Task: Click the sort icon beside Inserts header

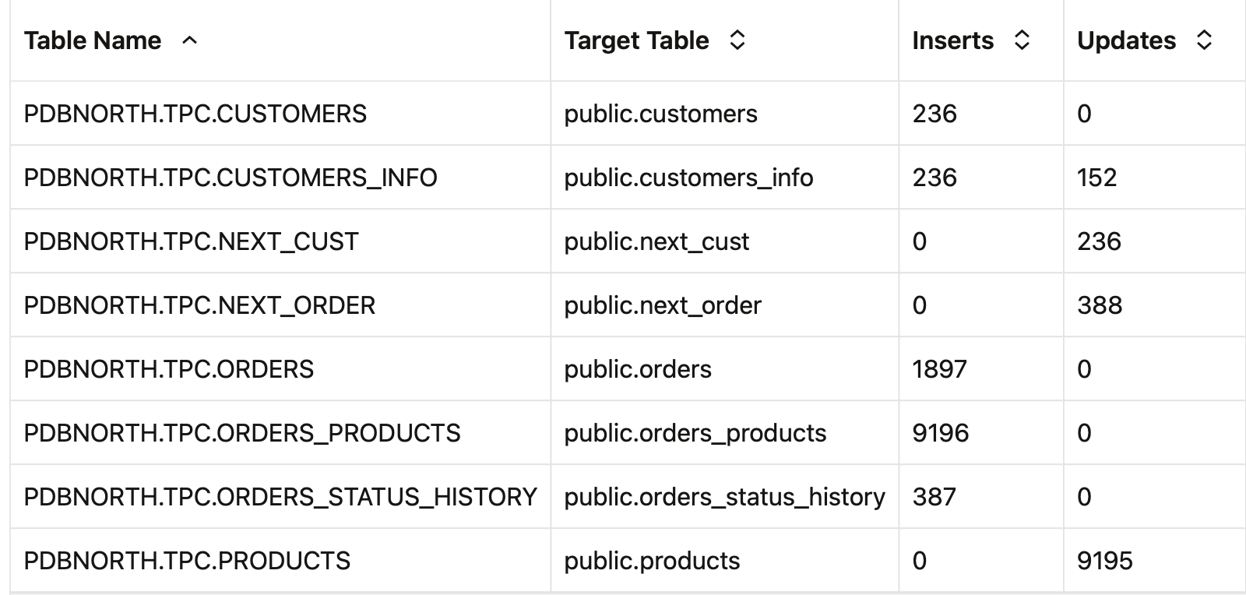Action: 1021,40
